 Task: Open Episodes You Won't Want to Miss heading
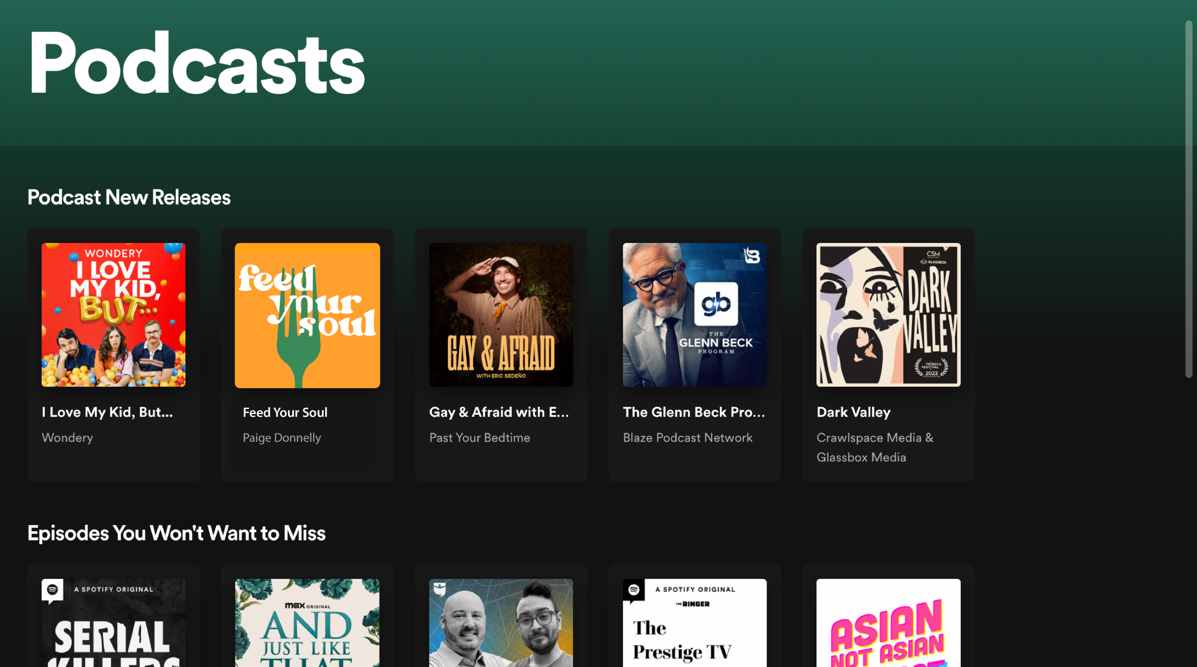[x=176, y=533]
